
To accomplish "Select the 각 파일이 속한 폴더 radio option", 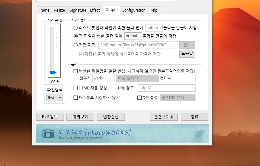I will (x=75, y=36).
